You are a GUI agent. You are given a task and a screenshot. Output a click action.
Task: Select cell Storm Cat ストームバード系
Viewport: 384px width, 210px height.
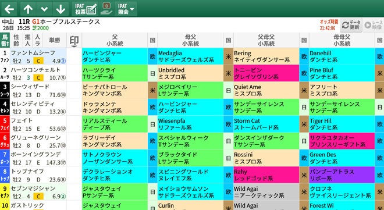tap(266, 124)
